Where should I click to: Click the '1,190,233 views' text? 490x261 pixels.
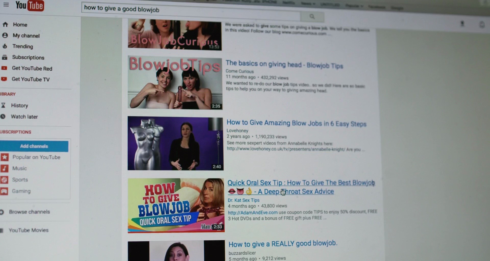(271, 137)
